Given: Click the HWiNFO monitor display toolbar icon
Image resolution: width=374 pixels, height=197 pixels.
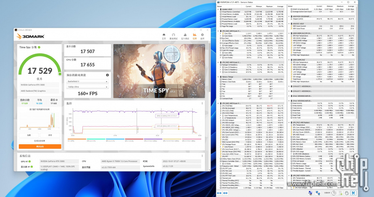Looking at the screenshot, I should pos(310,193).
